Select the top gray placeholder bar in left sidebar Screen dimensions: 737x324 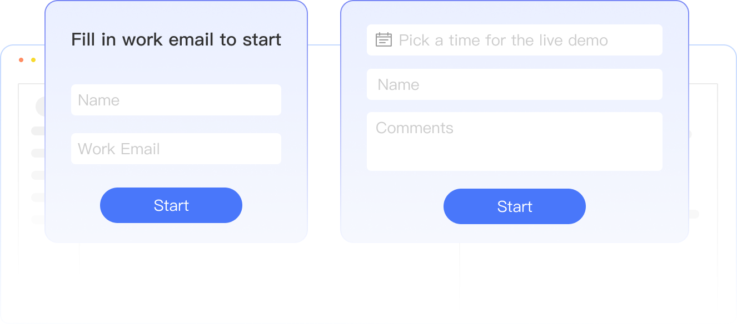[38, 131]
